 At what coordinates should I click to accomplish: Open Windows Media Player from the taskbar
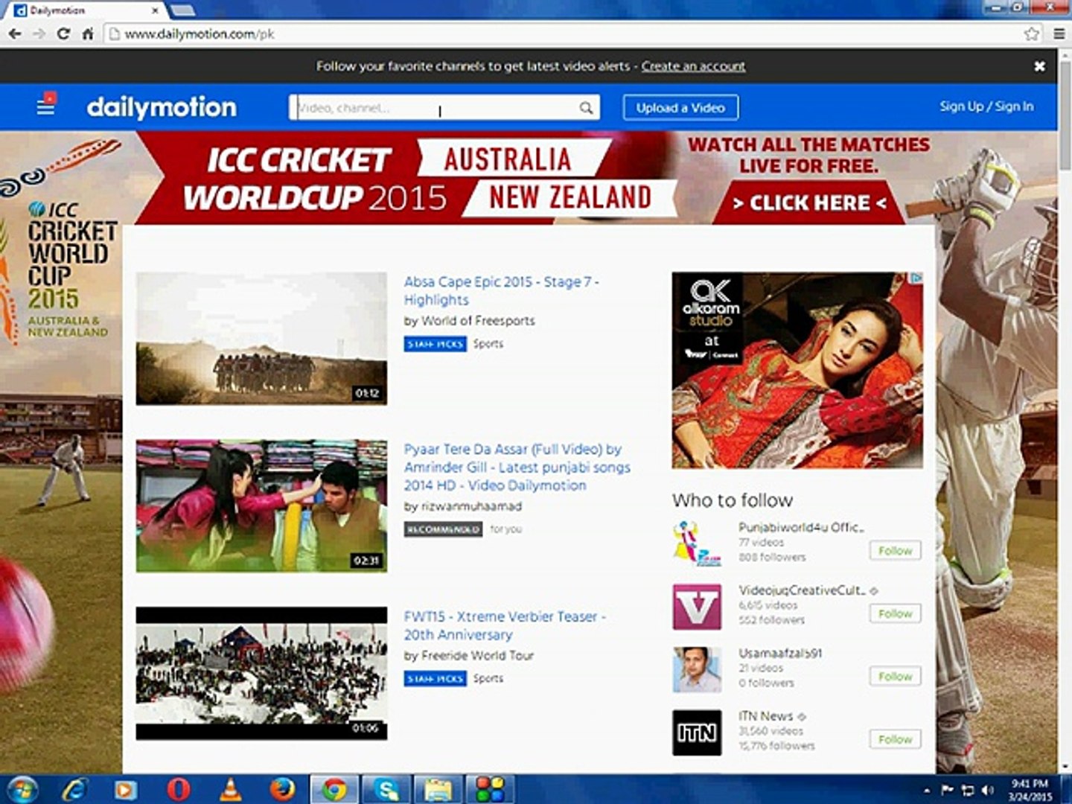(125, 789)
